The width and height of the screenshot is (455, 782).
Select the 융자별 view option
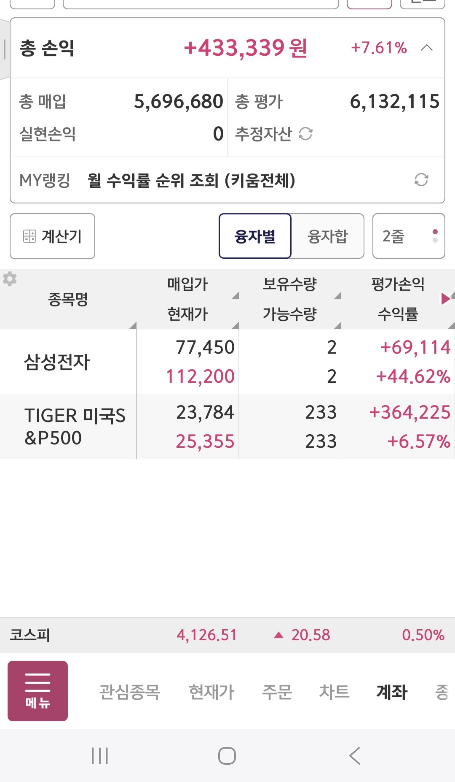(x=255, y=236)
